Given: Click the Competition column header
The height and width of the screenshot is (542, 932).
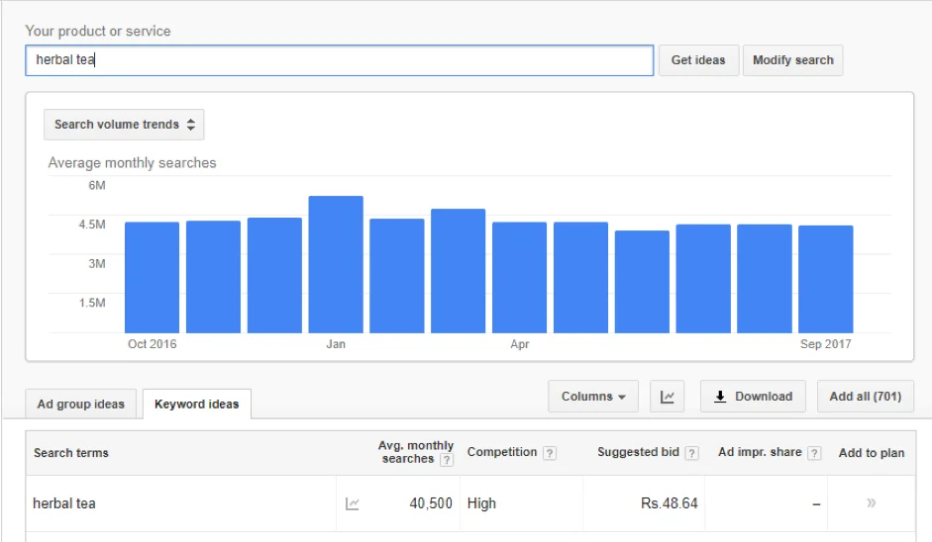Looking at the screenshot, I should tap(502, 452).
